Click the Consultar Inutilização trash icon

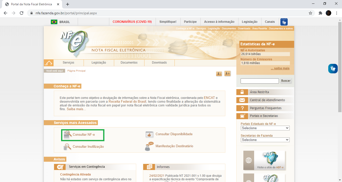[x=67, y=147]
